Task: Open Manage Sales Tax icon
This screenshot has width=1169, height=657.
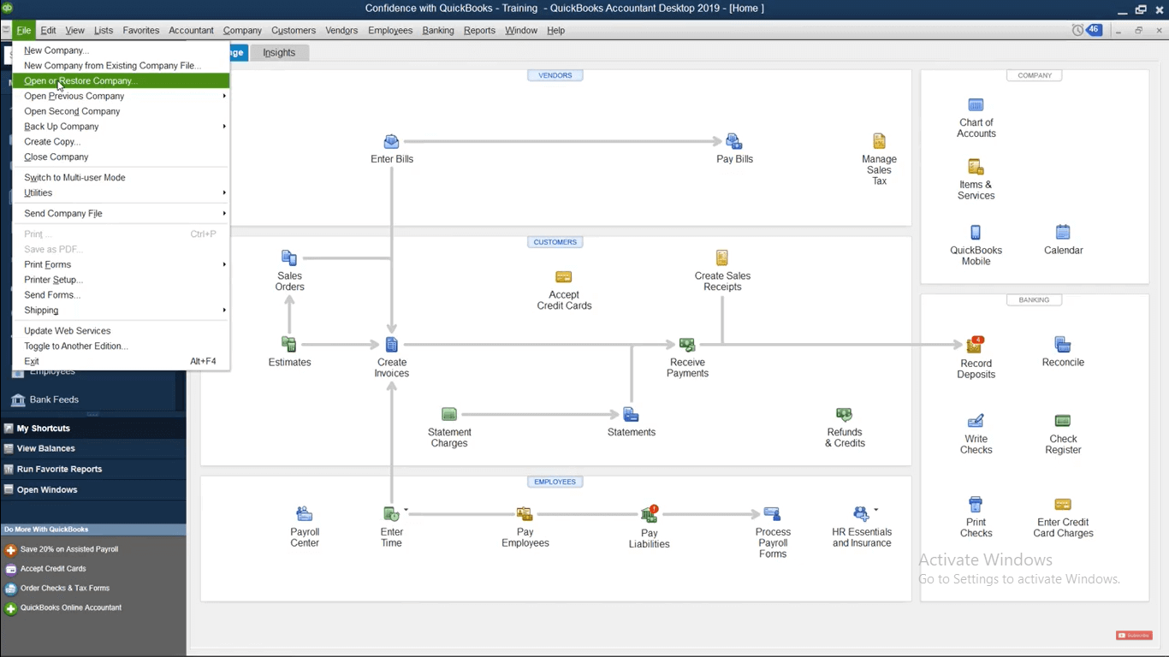Action: (x=879, y=141)
